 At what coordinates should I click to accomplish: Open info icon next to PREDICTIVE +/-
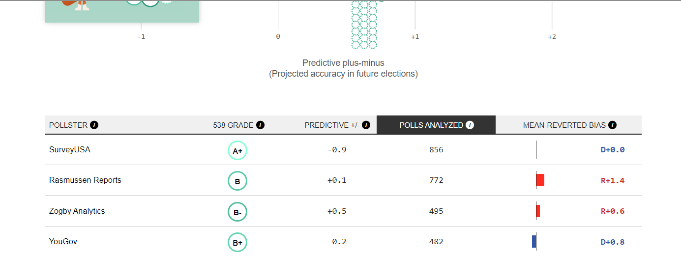pos(366,125)
